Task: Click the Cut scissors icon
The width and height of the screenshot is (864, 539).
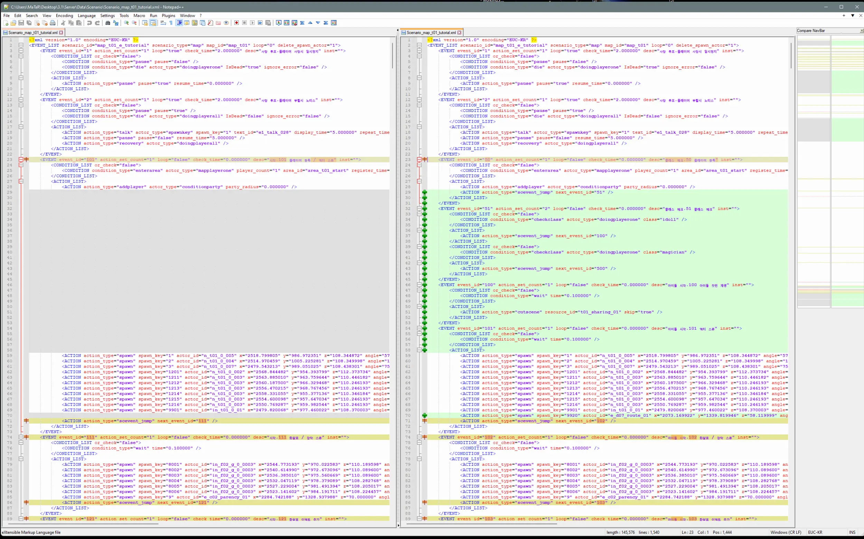Action: pyautogui.click(x=63, y=23)
